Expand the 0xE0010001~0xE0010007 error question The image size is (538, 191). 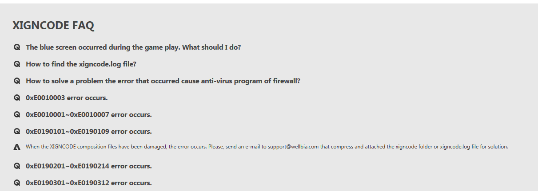click(x=89, y=114)
